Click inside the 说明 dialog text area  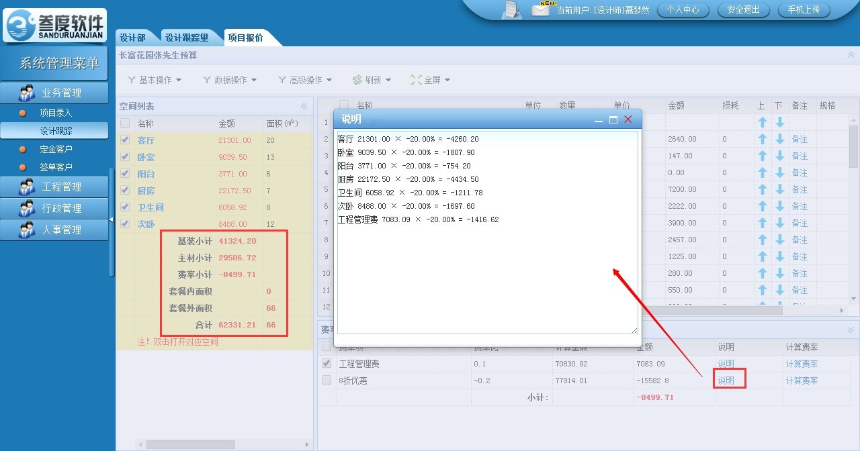[487, 232]
